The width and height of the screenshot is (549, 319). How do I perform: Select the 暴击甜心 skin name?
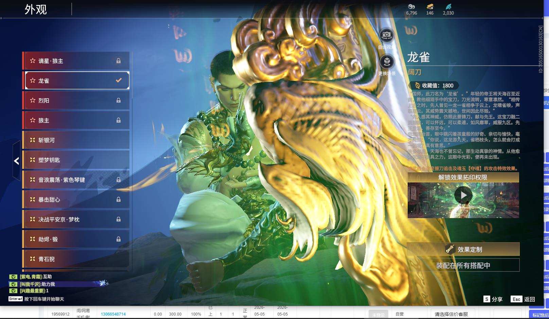49,200
